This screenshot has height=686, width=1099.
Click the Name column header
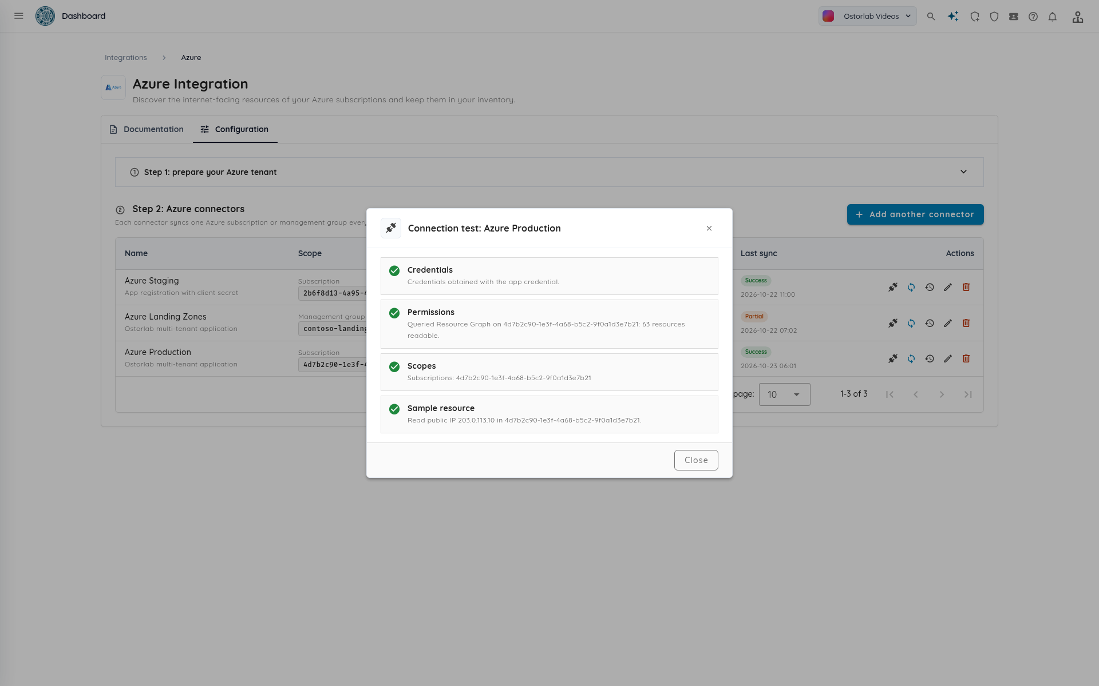136,253
